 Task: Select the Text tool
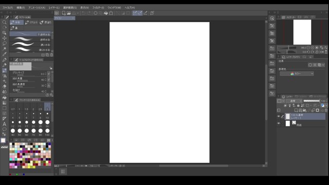tap(4, 124)
